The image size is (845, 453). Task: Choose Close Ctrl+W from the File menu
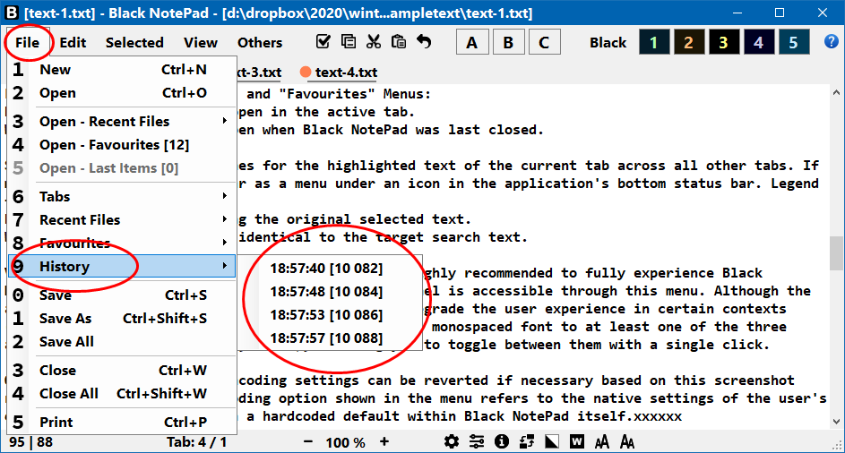123,370
